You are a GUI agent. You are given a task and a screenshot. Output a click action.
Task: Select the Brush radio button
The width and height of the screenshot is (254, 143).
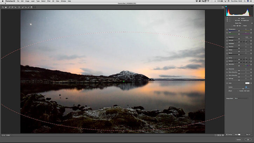point(242,26)
